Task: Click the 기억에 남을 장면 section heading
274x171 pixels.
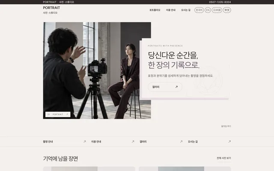Action: click(x=60, y=159)
